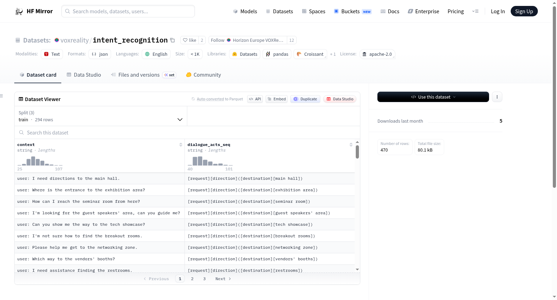The image size is (557, 300).
Task: Follow Horizon Europe VOXReality organization
Action: [248, 40]
